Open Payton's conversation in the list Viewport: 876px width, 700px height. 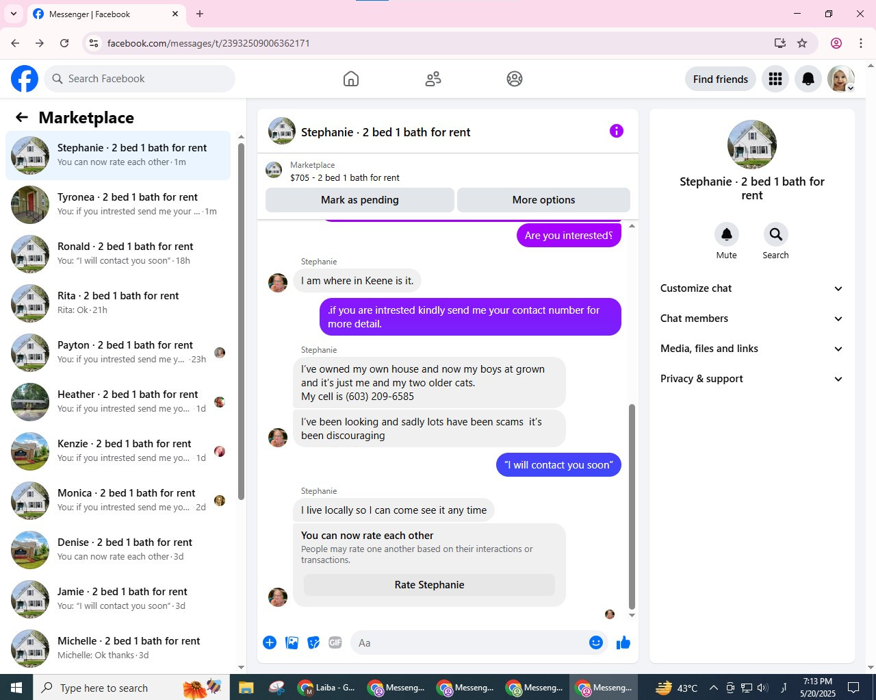pos(118,352)
